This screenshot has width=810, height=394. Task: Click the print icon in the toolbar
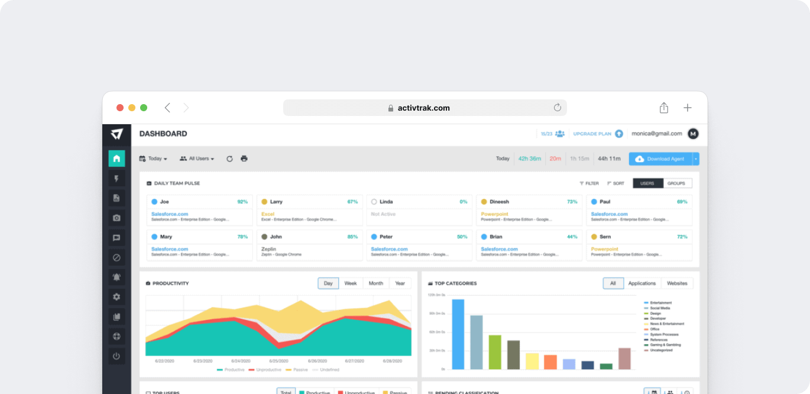pyautogui.click(x=244, y=159)
